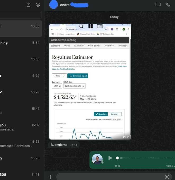Select the "Buongiorno" message
The height and width of the screenshot is (180, 175).
[64, 145]
